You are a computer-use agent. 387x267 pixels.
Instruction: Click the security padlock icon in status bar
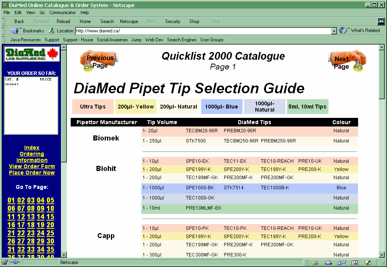pyautogui.click(x=5, y=263)
